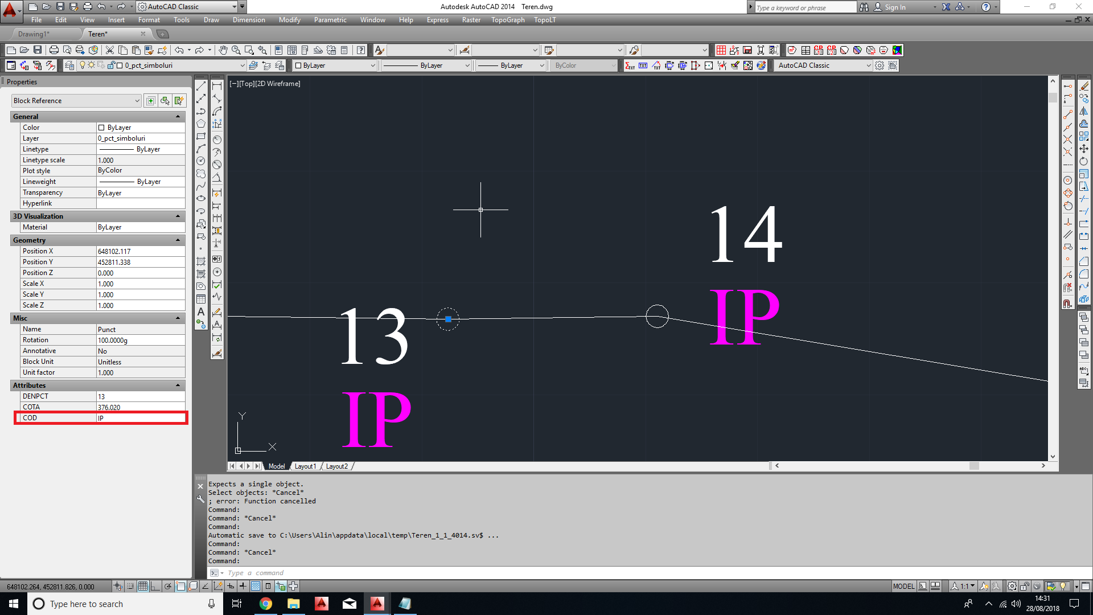Activate the Zoom Realtime tool
Image resolution: width=1093 pixels, height=615 pixels.
click(235, 50)
